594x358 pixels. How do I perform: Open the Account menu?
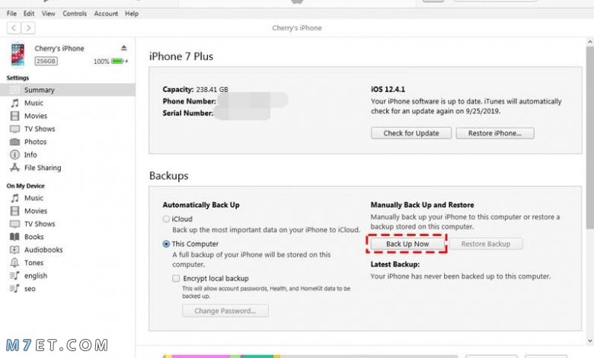tap(106, 13)
